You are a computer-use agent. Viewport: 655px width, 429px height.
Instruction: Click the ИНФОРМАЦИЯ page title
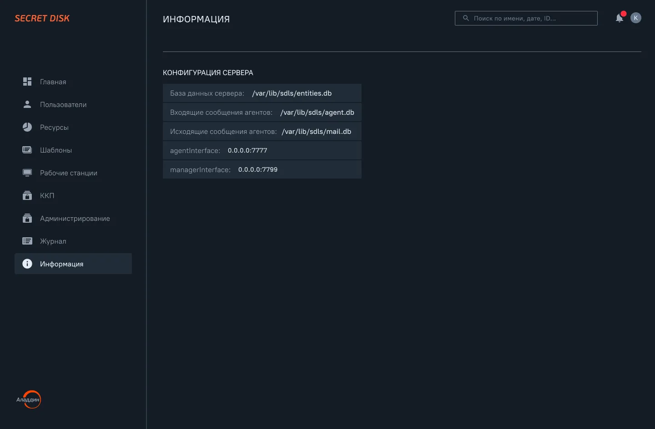(196, 19)
